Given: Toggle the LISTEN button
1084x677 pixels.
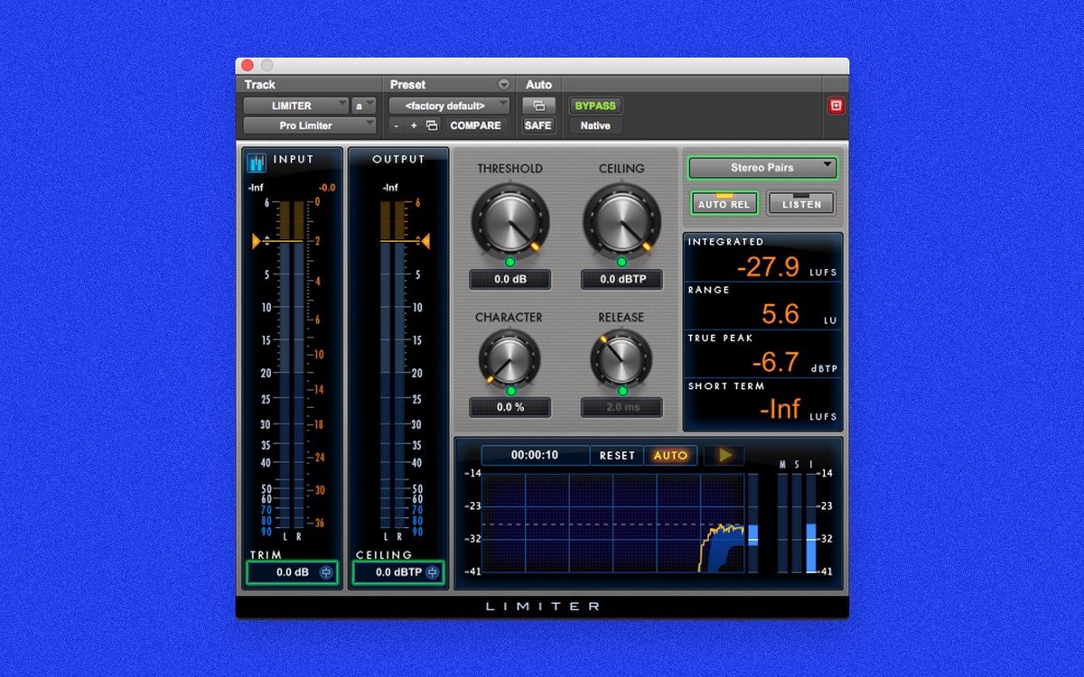Looking at the screenshot, I should coord(801,202).
